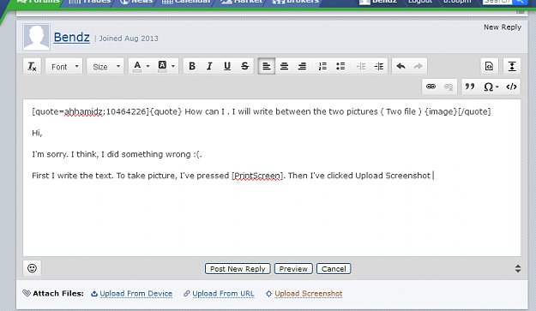This screenshot has width=536, height=311.
Task: Open the Brokers tab
Action: pos(295,2)
